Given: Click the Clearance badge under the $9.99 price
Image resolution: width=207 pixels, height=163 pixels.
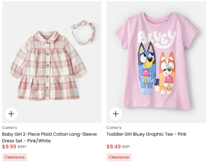Looking at the screenshot, I should 15,157.
